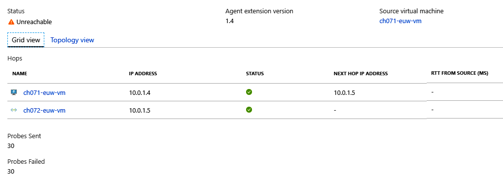Sort hops by the NAME column header
This screenshot has height=179, width=503.
point(20,73)
